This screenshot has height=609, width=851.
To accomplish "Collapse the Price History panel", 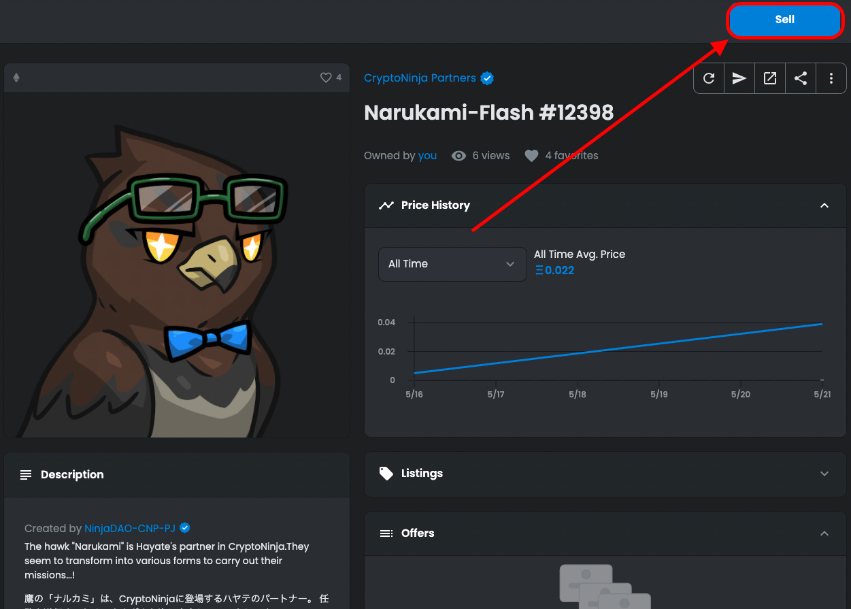I will 824,205.
